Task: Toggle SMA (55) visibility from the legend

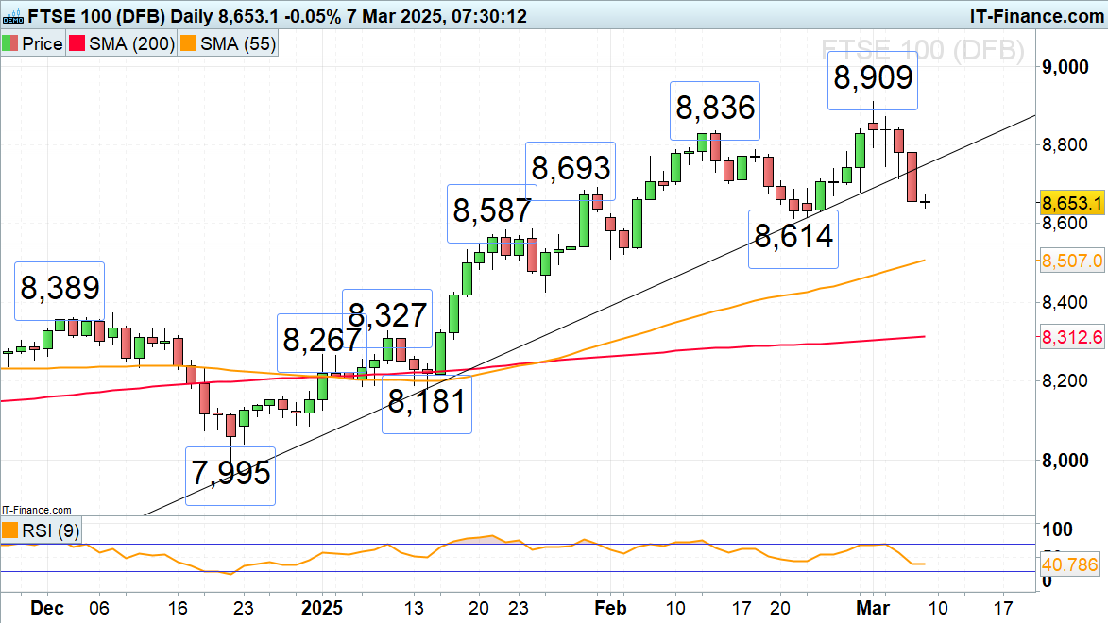Action: tap(238, 42)
